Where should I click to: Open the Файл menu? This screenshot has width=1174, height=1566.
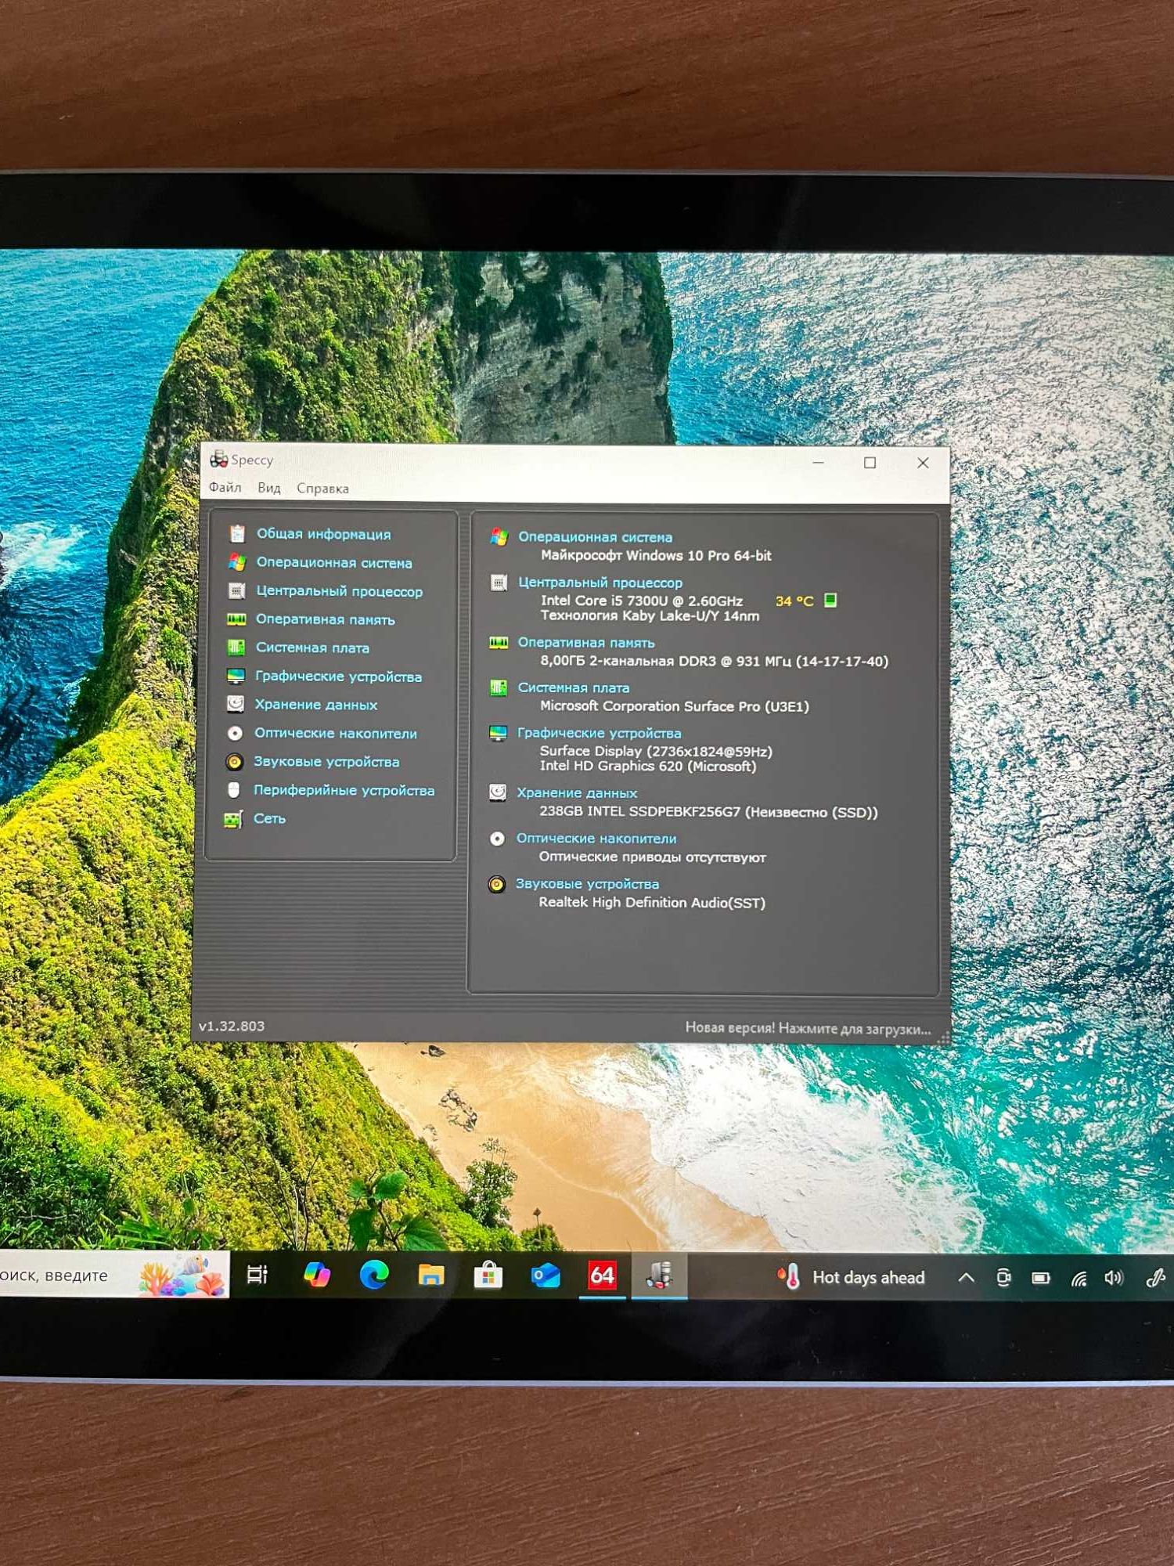click(x=225, y=487)
